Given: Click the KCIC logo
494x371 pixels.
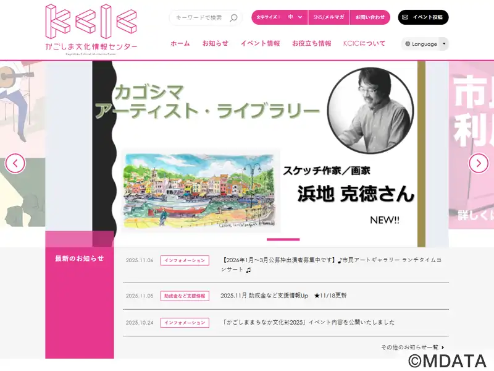Looking at the screenshot, I should [91, 29].
